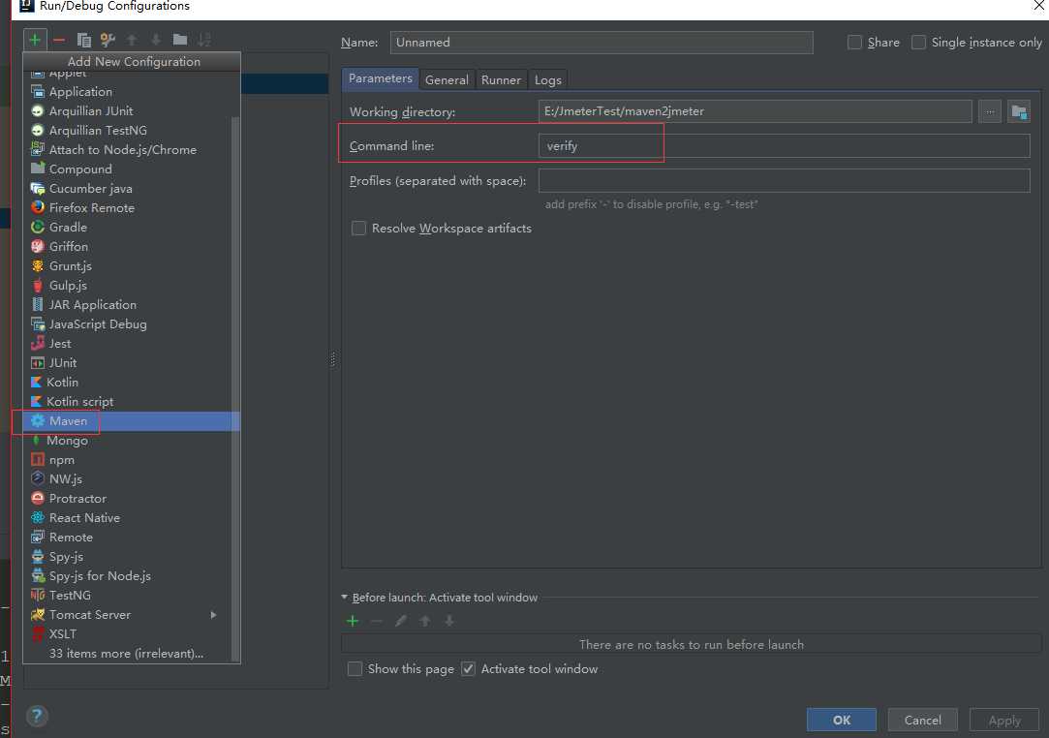Click the green Add New Configuration plus icon
This screenshot has width=1049, height=738.
(35, 40)
